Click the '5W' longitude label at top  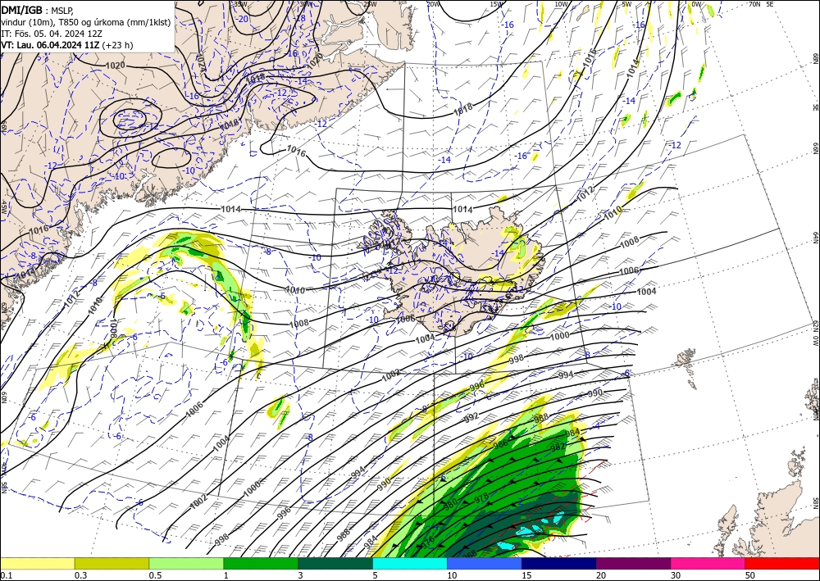point(627,4)
